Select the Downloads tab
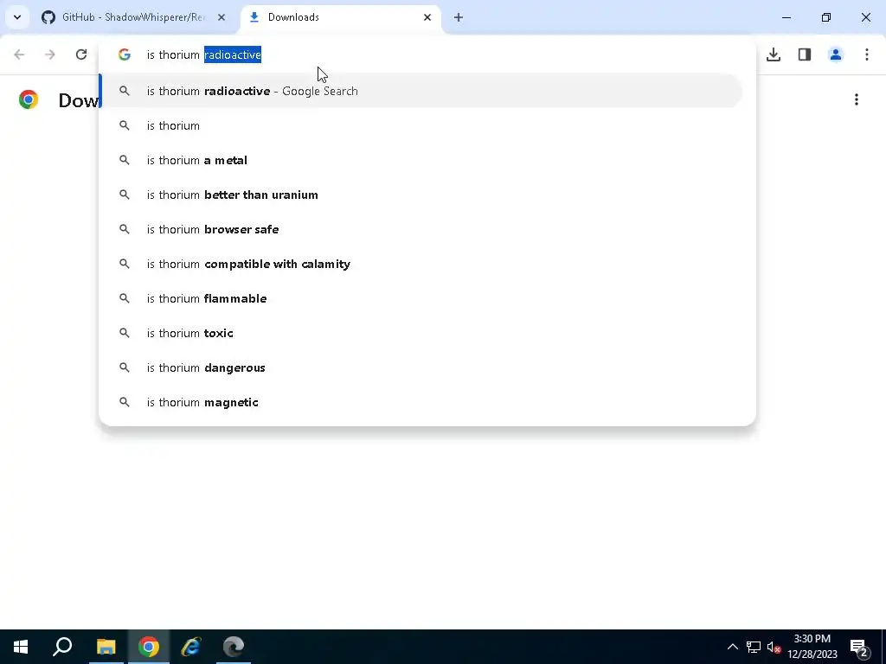886x664 pixels. point(341,17)
